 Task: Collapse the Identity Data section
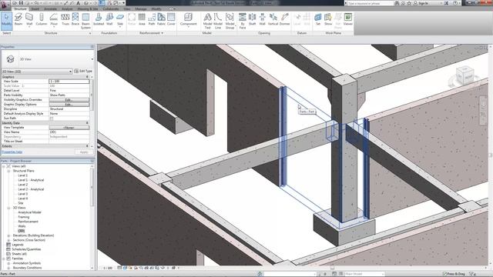point(87,123)
